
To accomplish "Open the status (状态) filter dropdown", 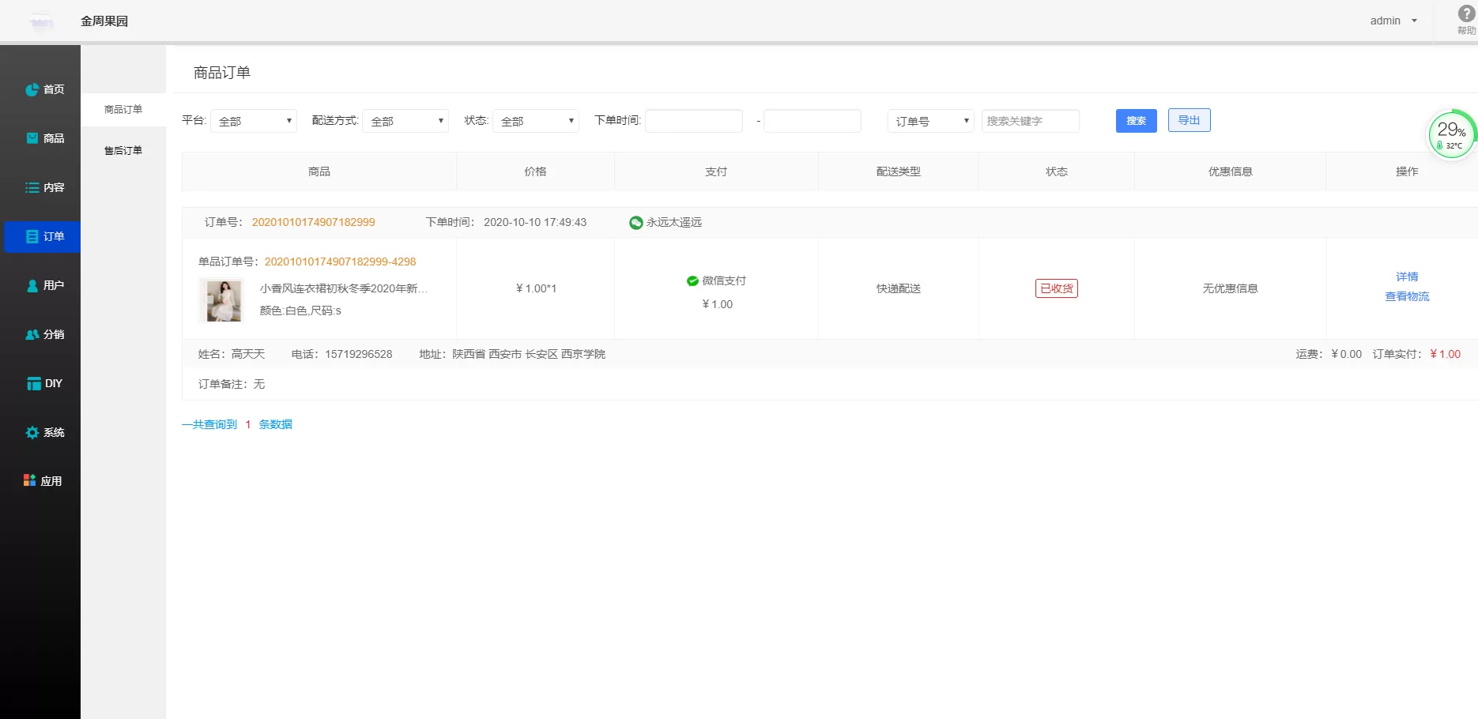I will (x=536, y=121).
